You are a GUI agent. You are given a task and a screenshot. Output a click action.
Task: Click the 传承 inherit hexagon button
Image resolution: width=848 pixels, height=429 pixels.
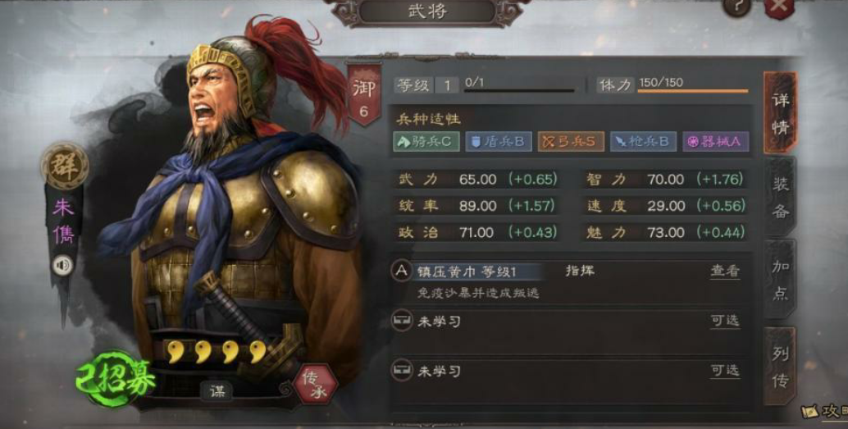coord(315,386)
